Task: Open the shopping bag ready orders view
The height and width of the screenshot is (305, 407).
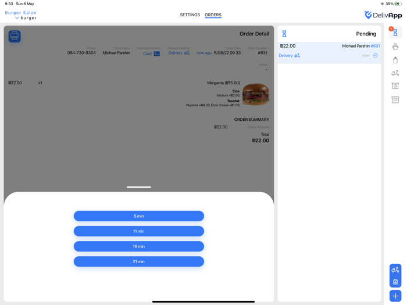Action: [x=395, y=60]
